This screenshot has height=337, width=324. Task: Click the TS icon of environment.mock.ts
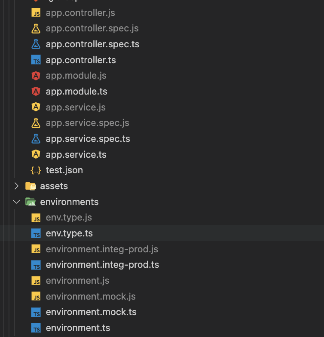point(36,312)
